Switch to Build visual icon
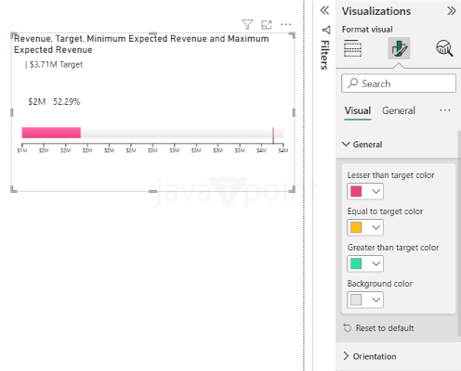Screen dimensions: 461x371 pyautogui.click(x=352, y=48)
